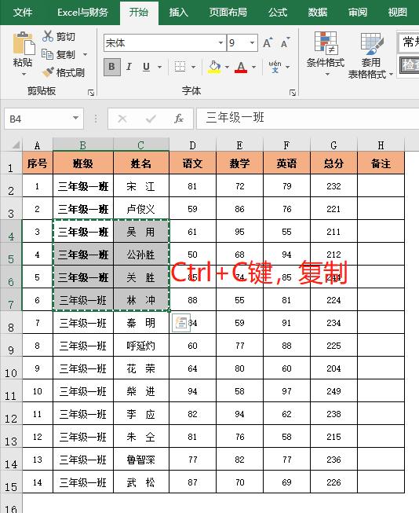
Task: Click header cell 总分
Action: (x=333, y=163)
